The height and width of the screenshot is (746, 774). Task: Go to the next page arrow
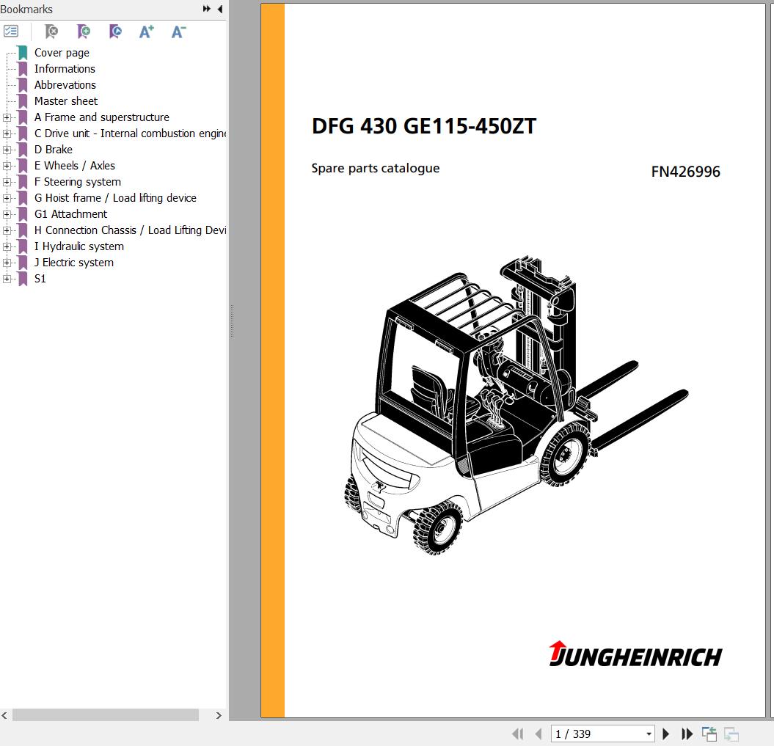(665, 734)
